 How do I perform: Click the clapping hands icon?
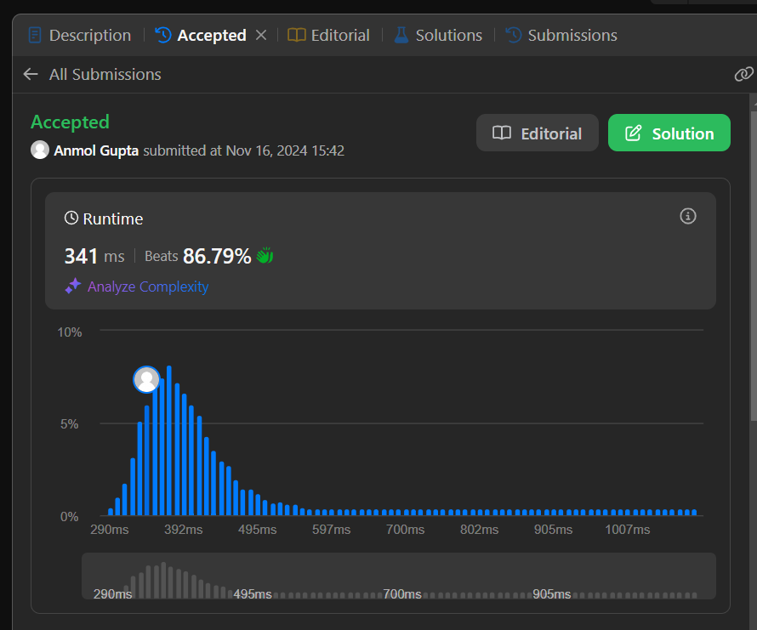tap(265, 255)
